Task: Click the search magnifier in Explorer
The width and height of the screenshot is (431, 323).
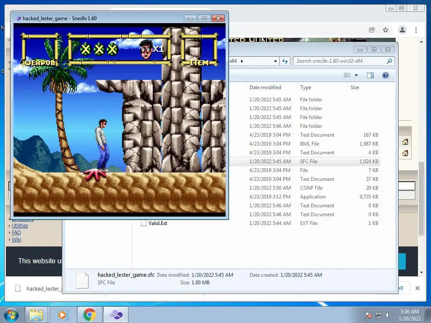Action: pyautogui.click(x=389, y=61)
